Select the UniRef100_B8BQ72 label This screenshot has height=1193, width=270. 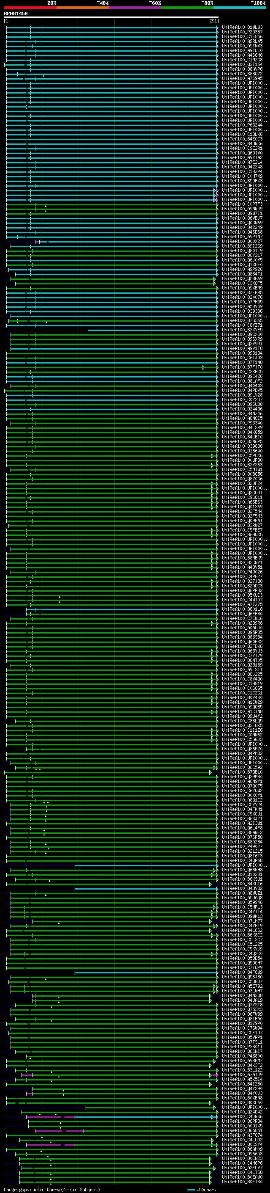click(242, 74)
